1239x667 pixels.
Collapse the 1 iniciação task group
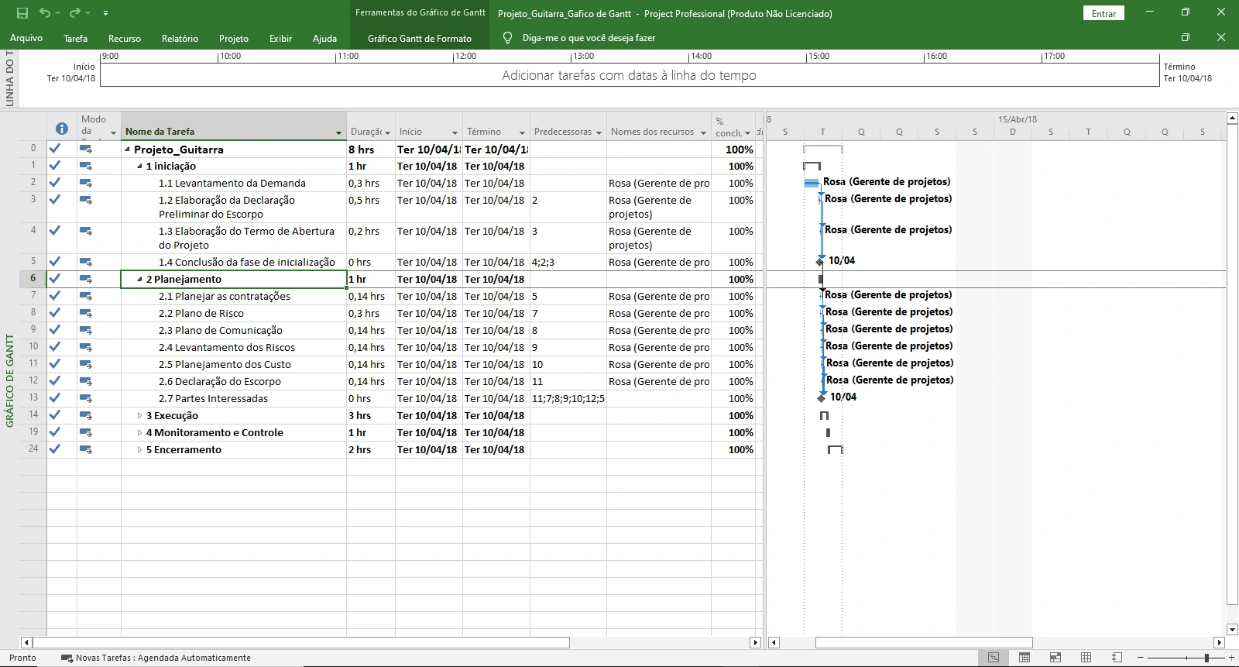[x=139, y=167]
